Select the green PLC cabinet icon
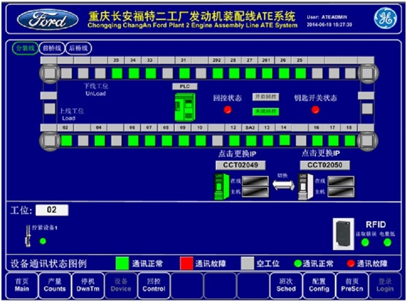Screen dimensions: 407x302 [185, 107]
